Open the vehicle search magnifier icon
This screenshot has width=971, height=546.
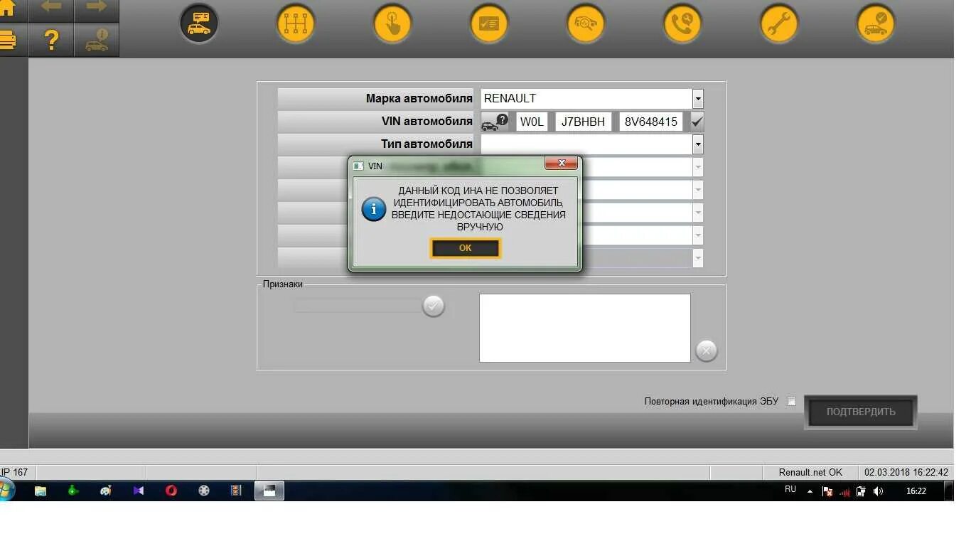(586, 23)
